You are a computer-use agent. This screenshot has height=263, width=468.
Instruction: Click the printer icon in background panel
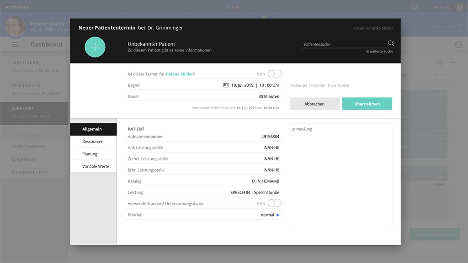[439, 63]
